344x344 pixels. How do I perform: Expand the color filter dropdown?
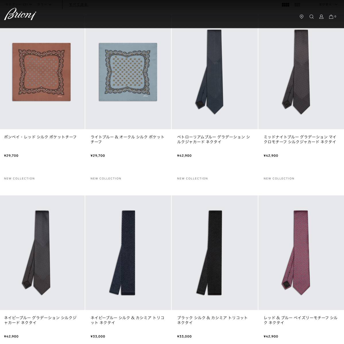[44, 4]
